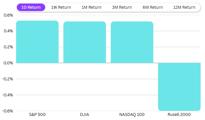Click the S&P 500 axis label

tap(37, 114)
